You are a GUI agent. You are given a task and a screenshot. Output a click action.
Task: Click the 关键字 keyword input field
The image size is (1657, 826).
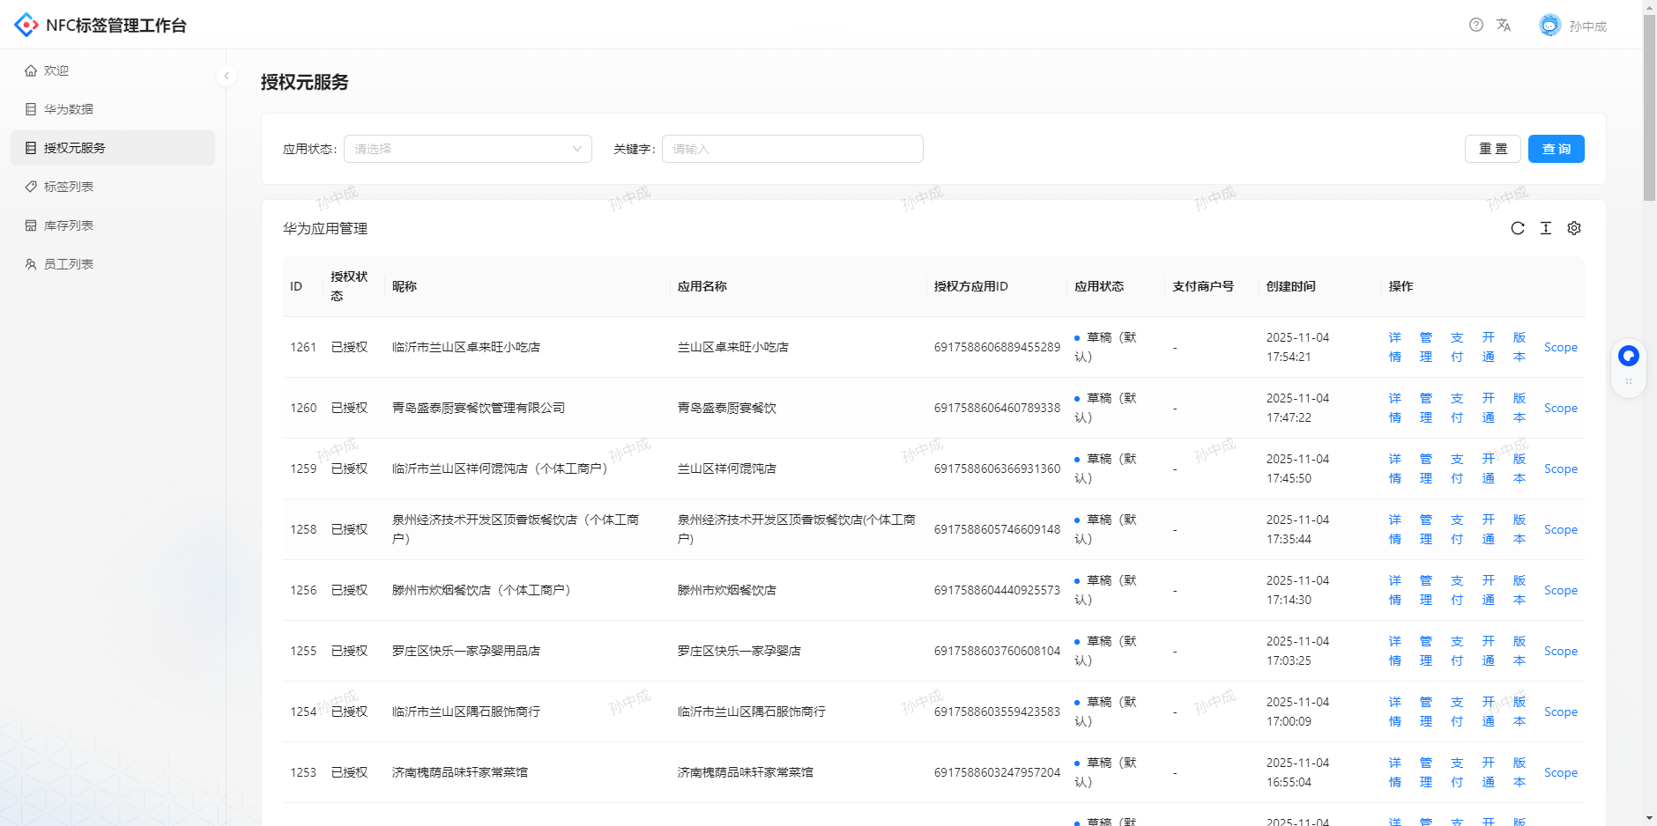791,148
